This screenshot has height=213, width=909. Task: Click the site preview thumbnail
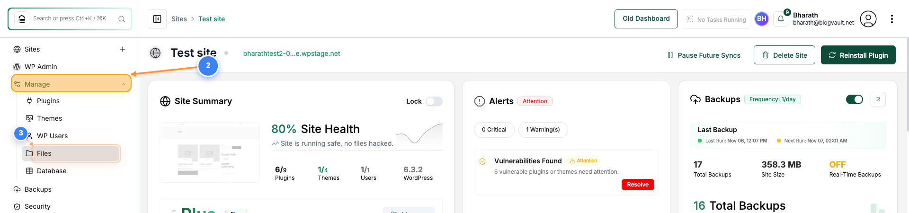pyautogui.click(x=210, y=152)
